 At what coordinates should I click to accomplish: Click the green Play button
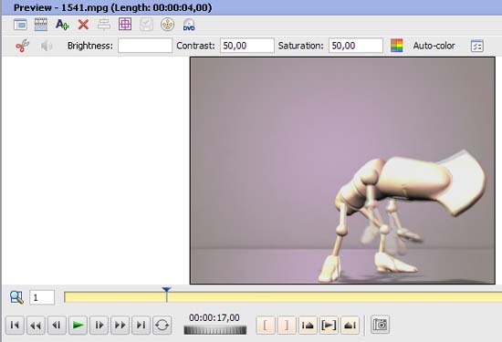click(x=78, y=325)
